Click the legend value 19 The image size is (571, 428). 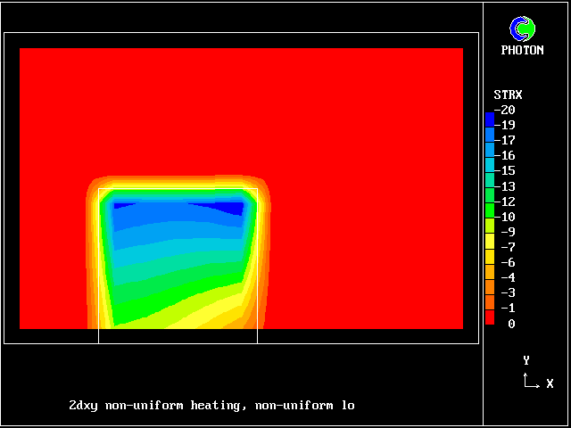pos(508,125)
